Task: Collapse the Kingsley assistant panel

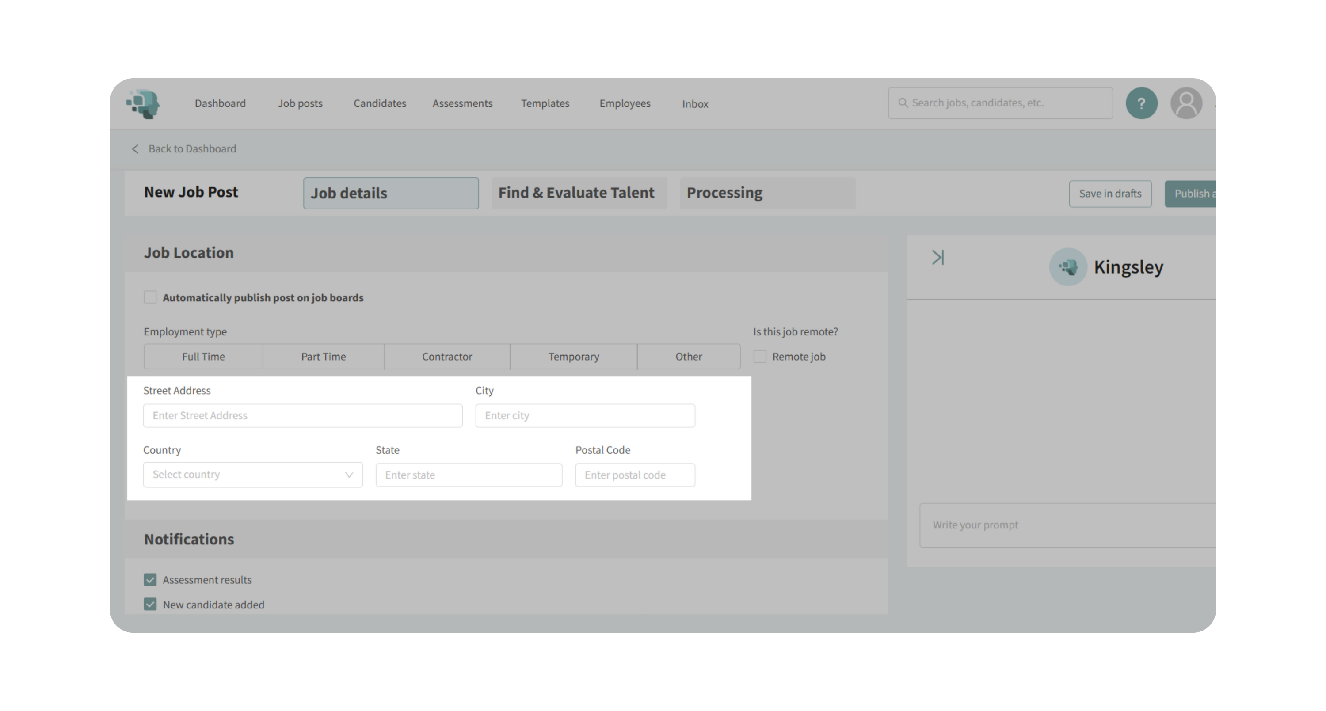Action: [x=938, y=257]
